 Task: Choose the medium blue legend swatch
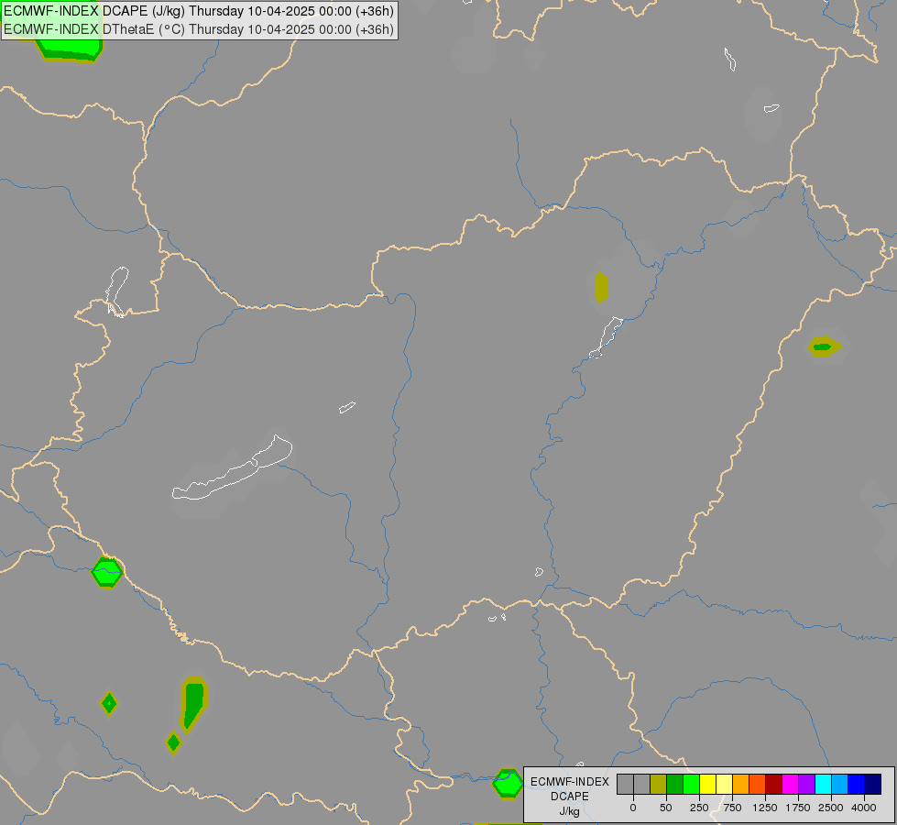click(857, 784)
